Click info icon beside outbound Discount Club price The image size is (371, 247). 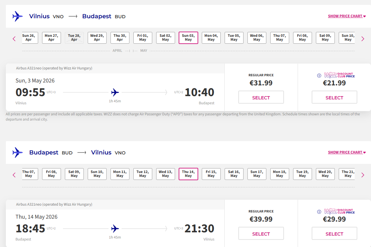319,76
